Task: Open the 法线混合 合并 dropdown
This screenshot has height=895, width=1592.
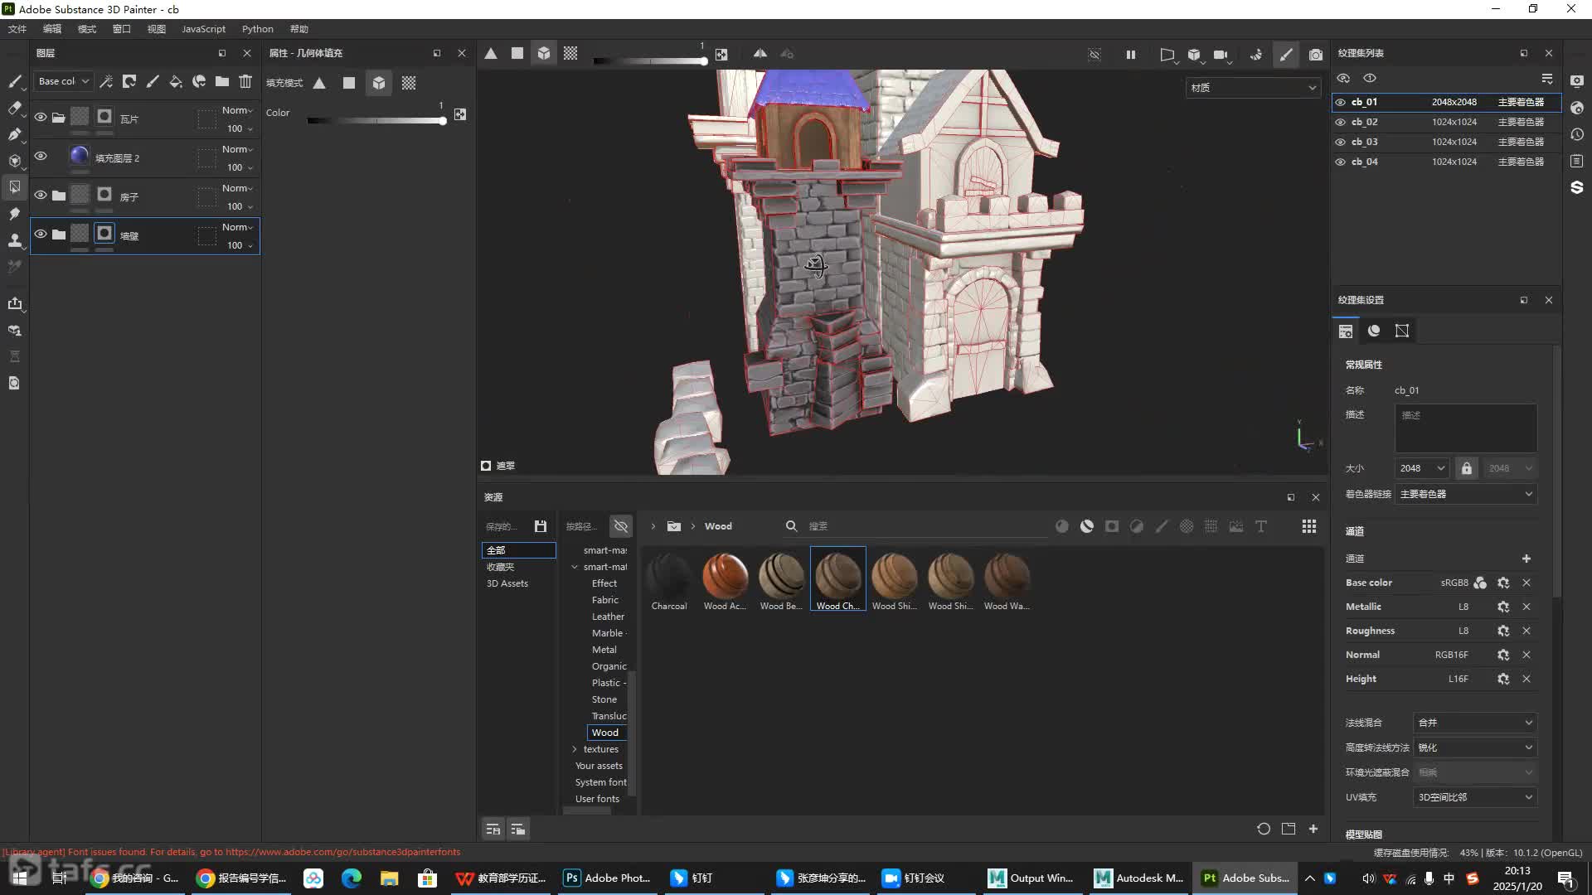Action: point(1475,723)
